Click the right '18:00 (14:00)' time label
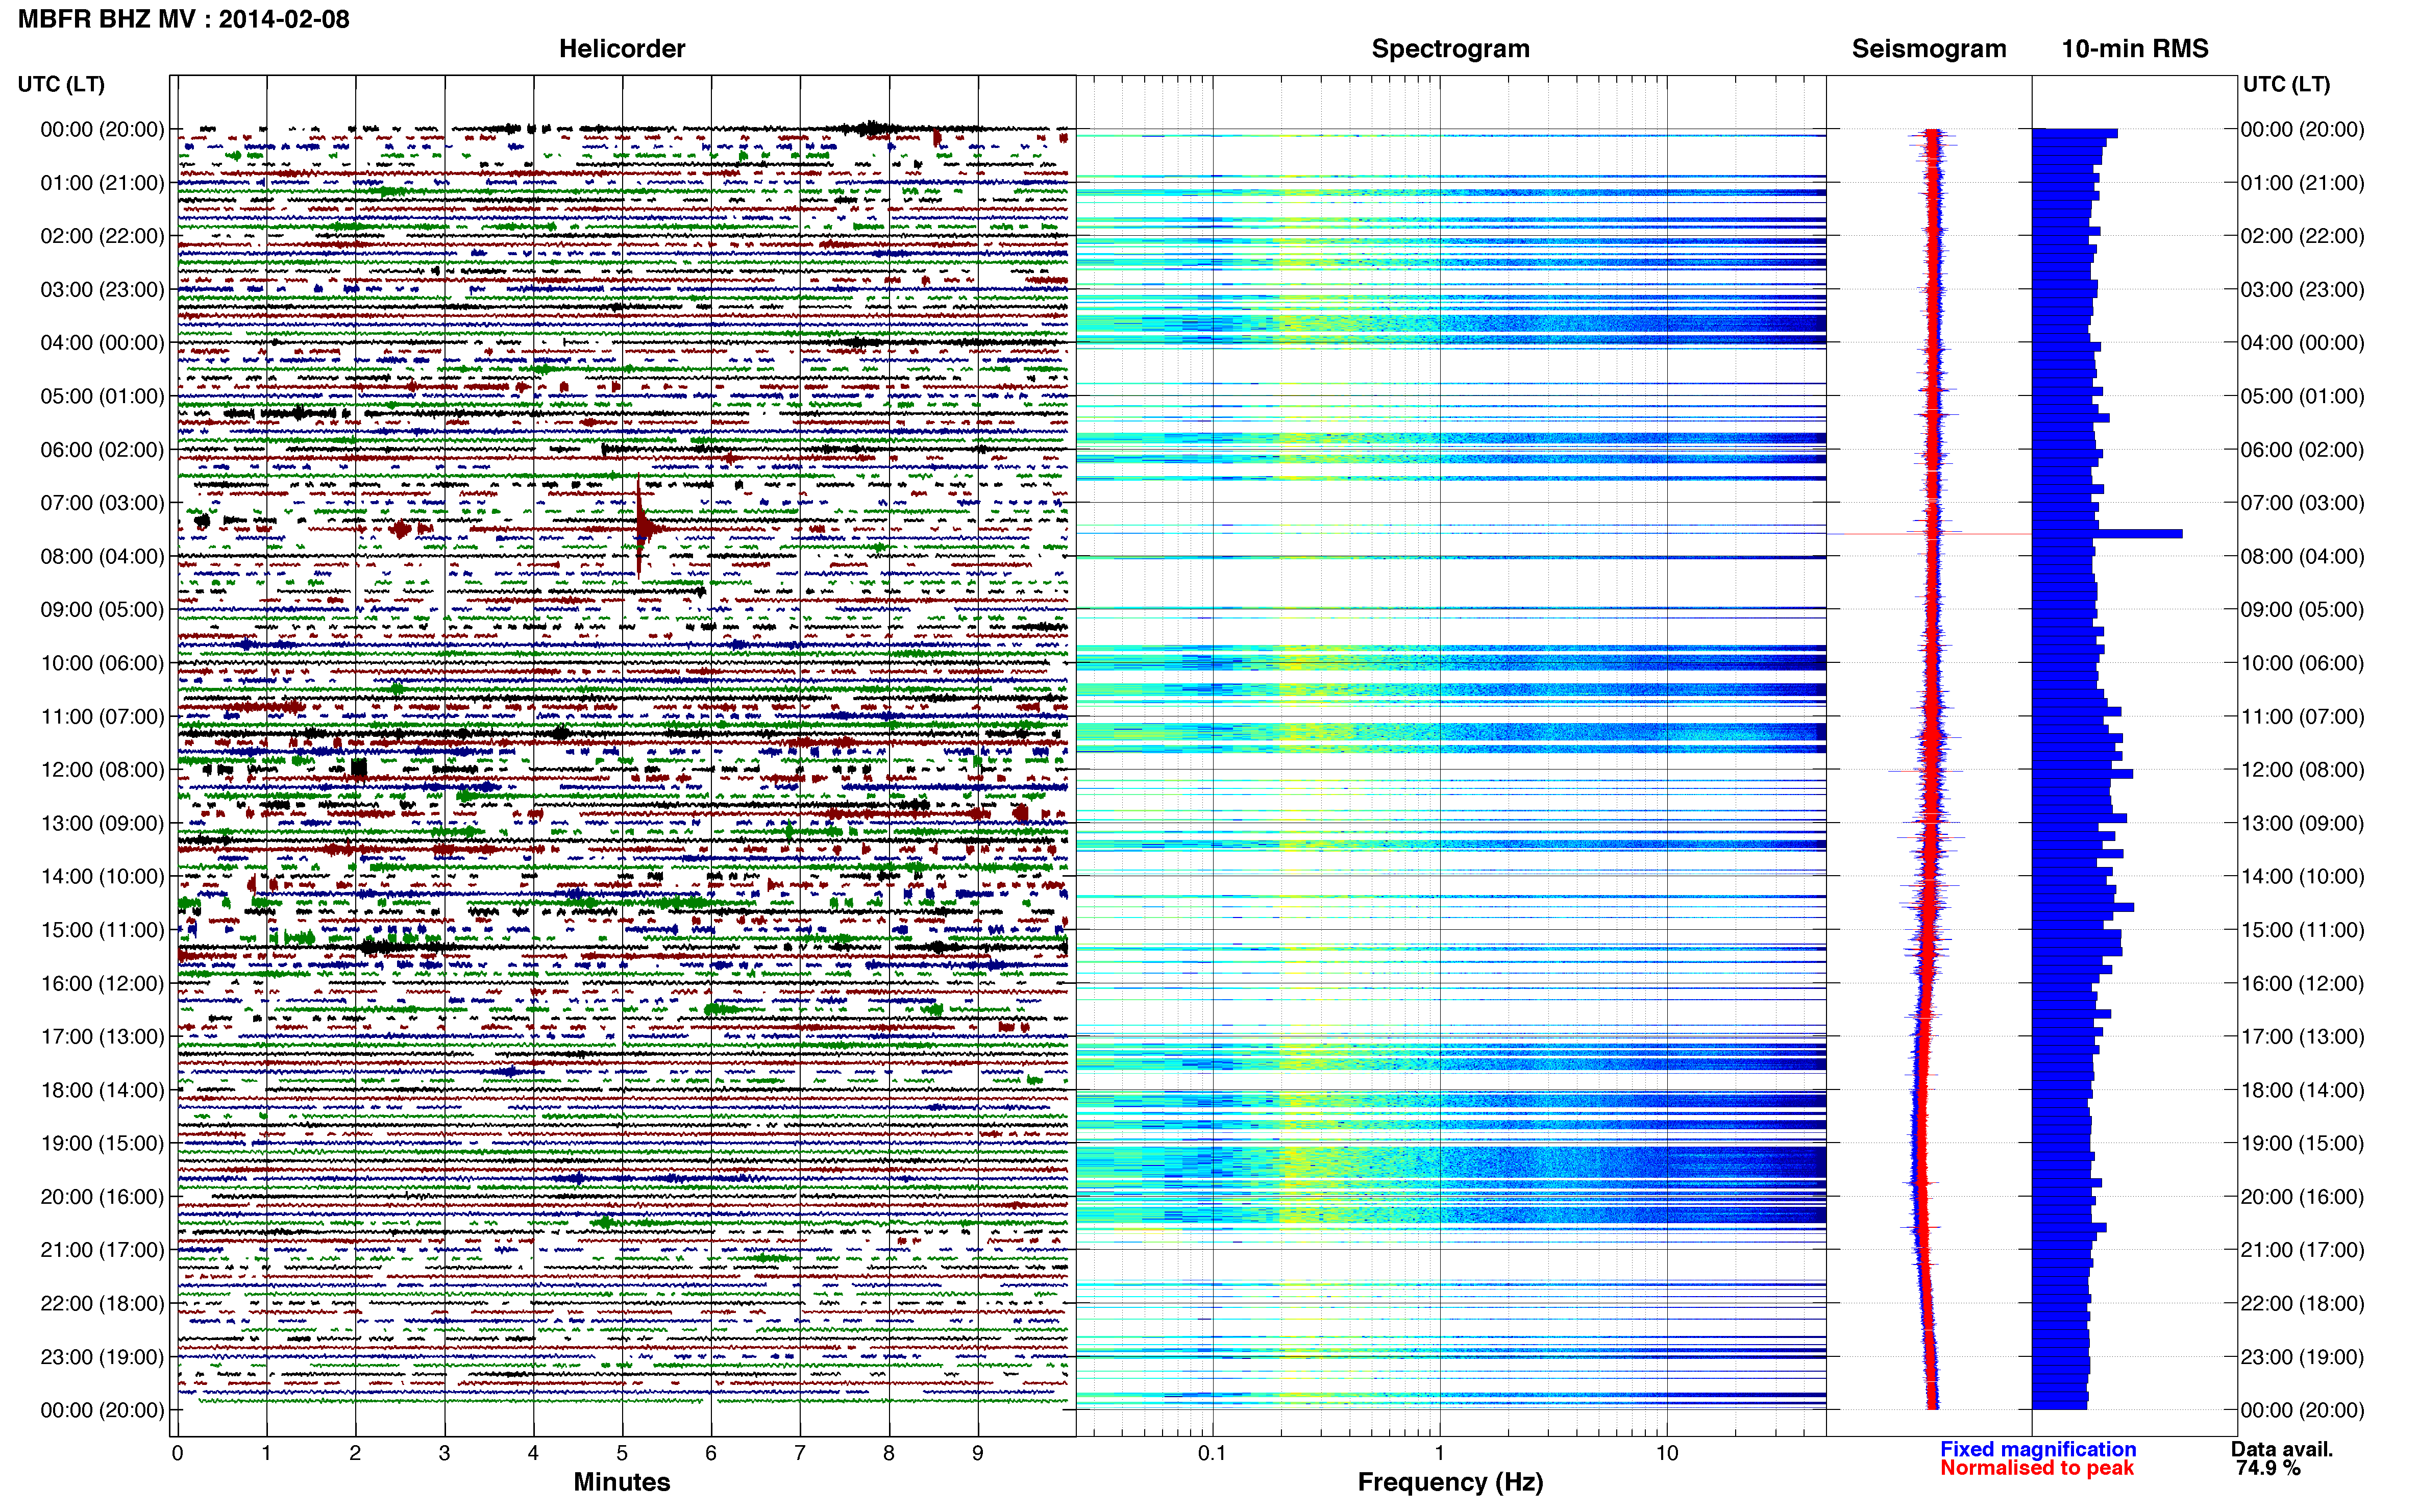 click(x=2302, y=1090)
